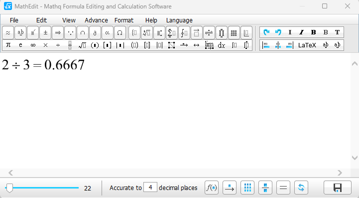Insert the division sign from the toolbar

pos(58,45)
